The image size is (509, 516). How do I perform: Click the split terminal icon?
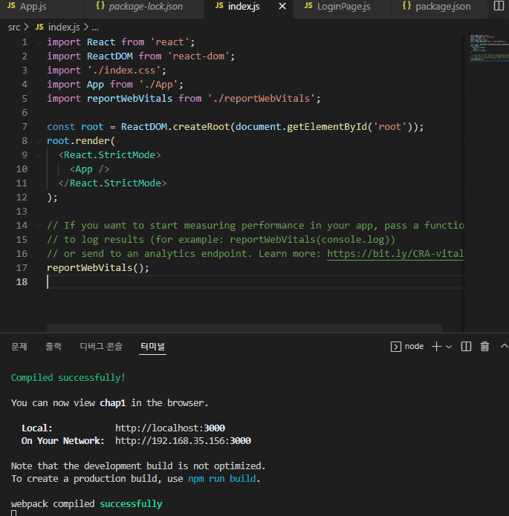pos(467,346)
